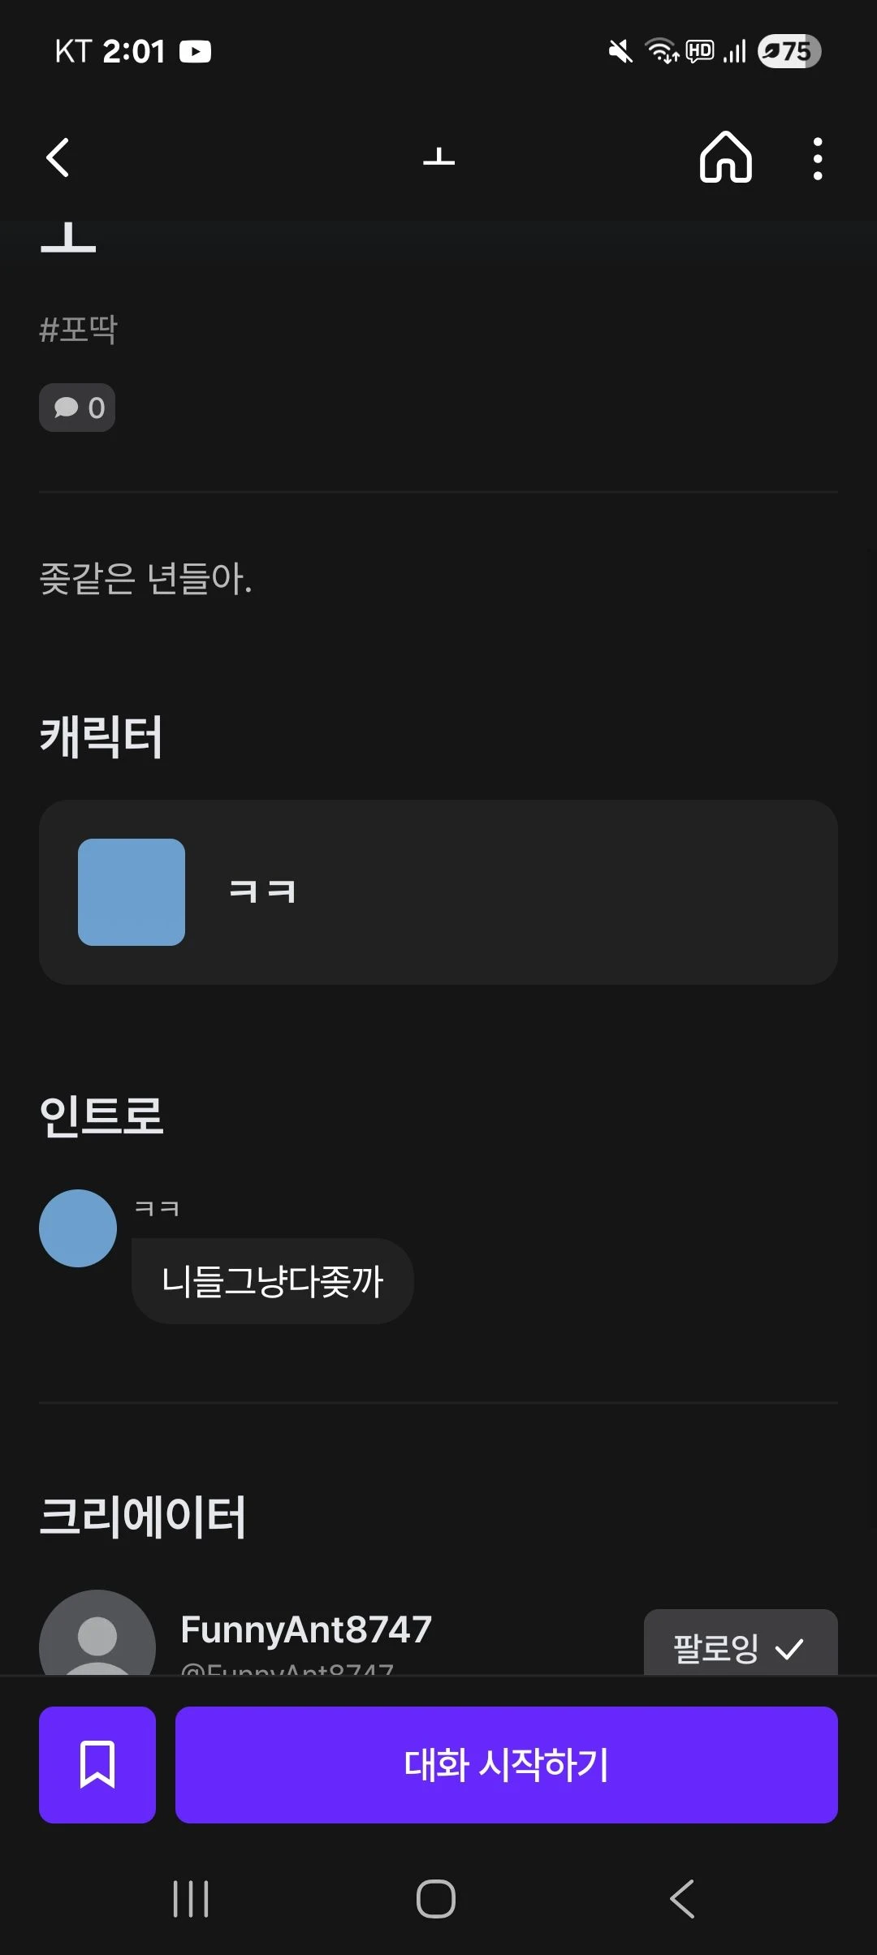
Task: Tap the intro message bubble
Action: [x=273, y=1281]
